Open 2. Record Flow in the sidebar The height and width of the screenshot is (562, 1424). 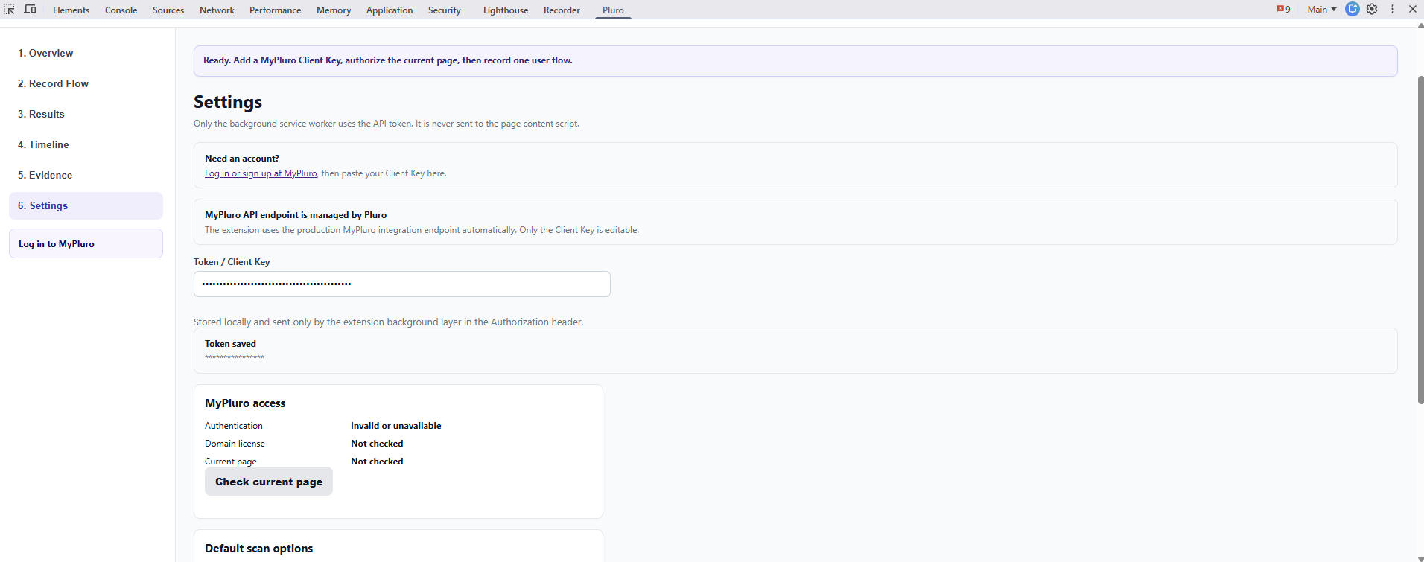[86, 84]
